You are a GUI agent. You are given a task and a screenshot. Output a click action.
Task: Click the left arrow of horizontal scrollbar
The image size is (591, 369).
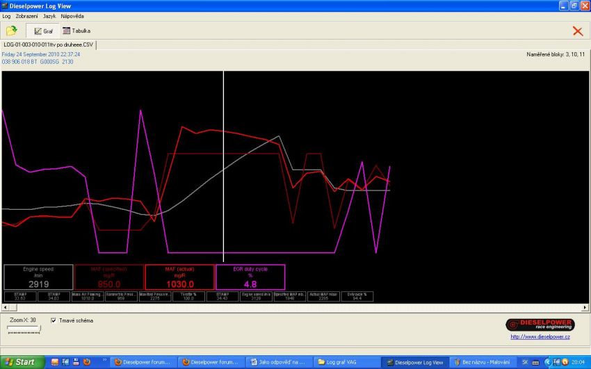point(6,306)
